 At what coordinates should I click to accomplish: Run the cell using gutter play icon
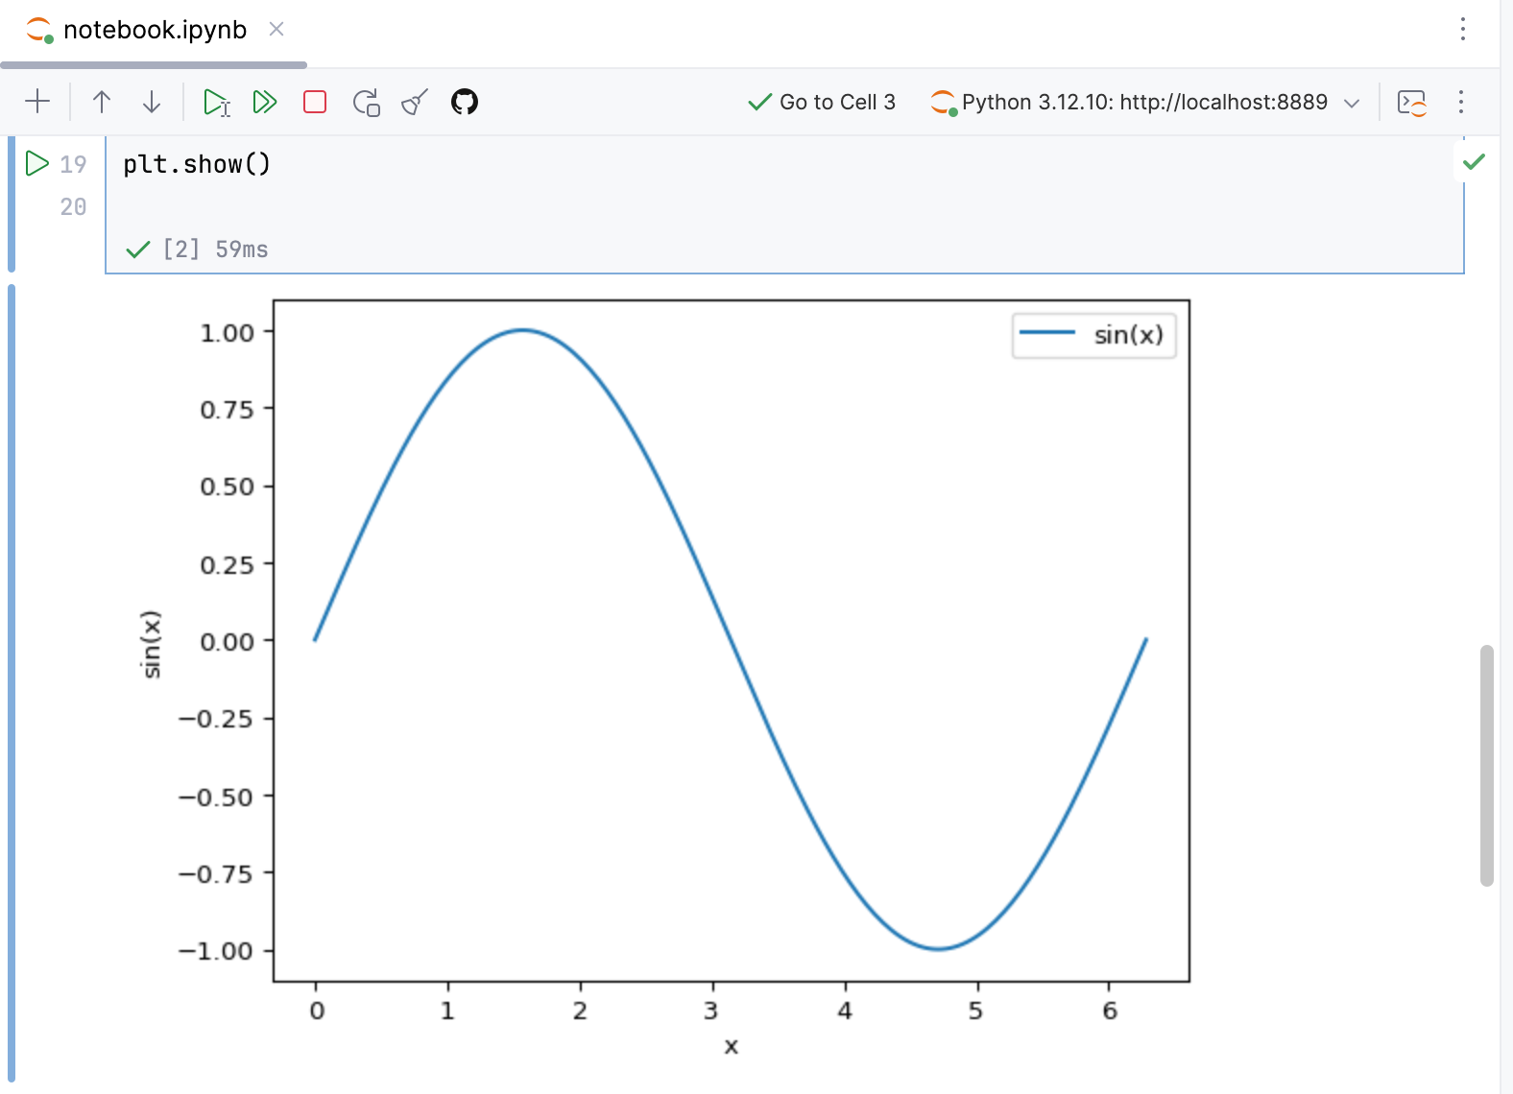coord(36,164)
